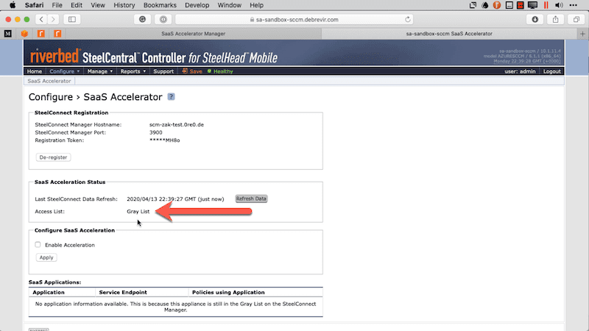
Task: Click the Save link in navbar
Action: coord(196,71)
